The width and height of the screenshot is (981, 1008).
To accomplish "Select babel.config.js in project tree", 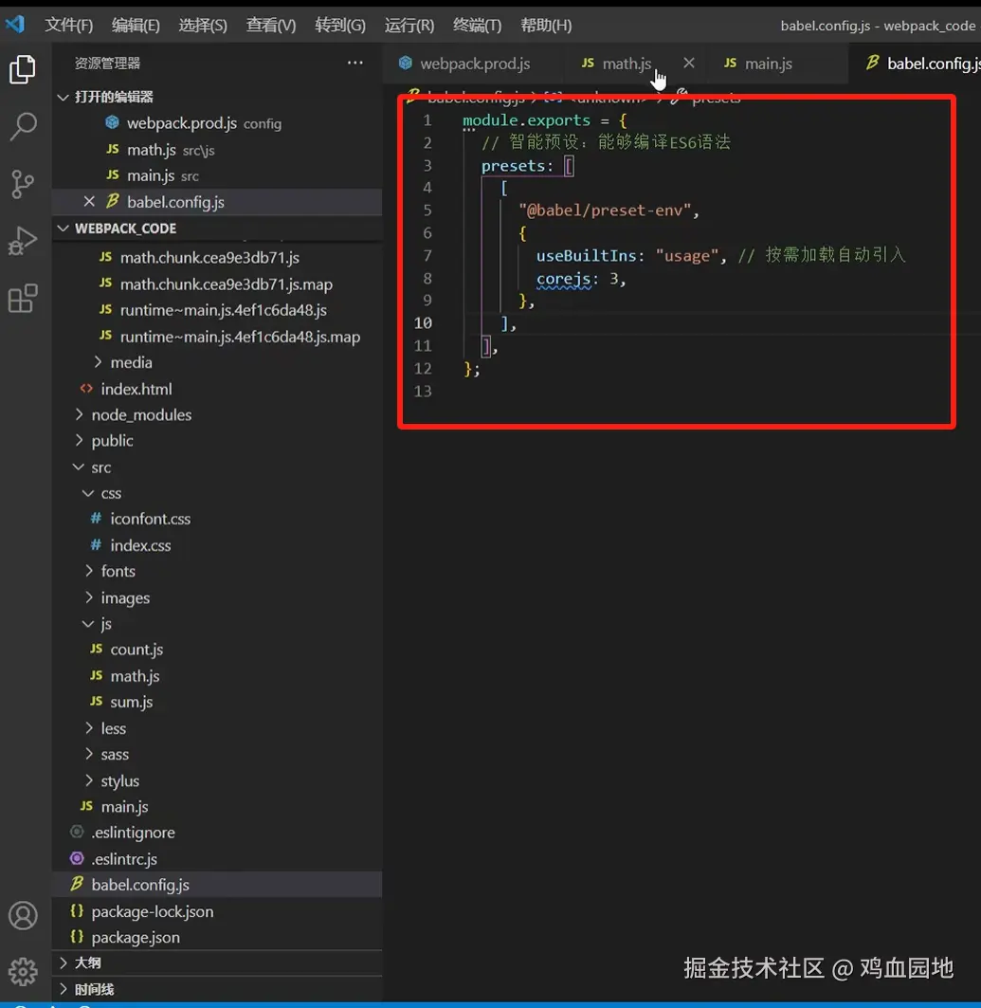I will (x=218, y=885).
